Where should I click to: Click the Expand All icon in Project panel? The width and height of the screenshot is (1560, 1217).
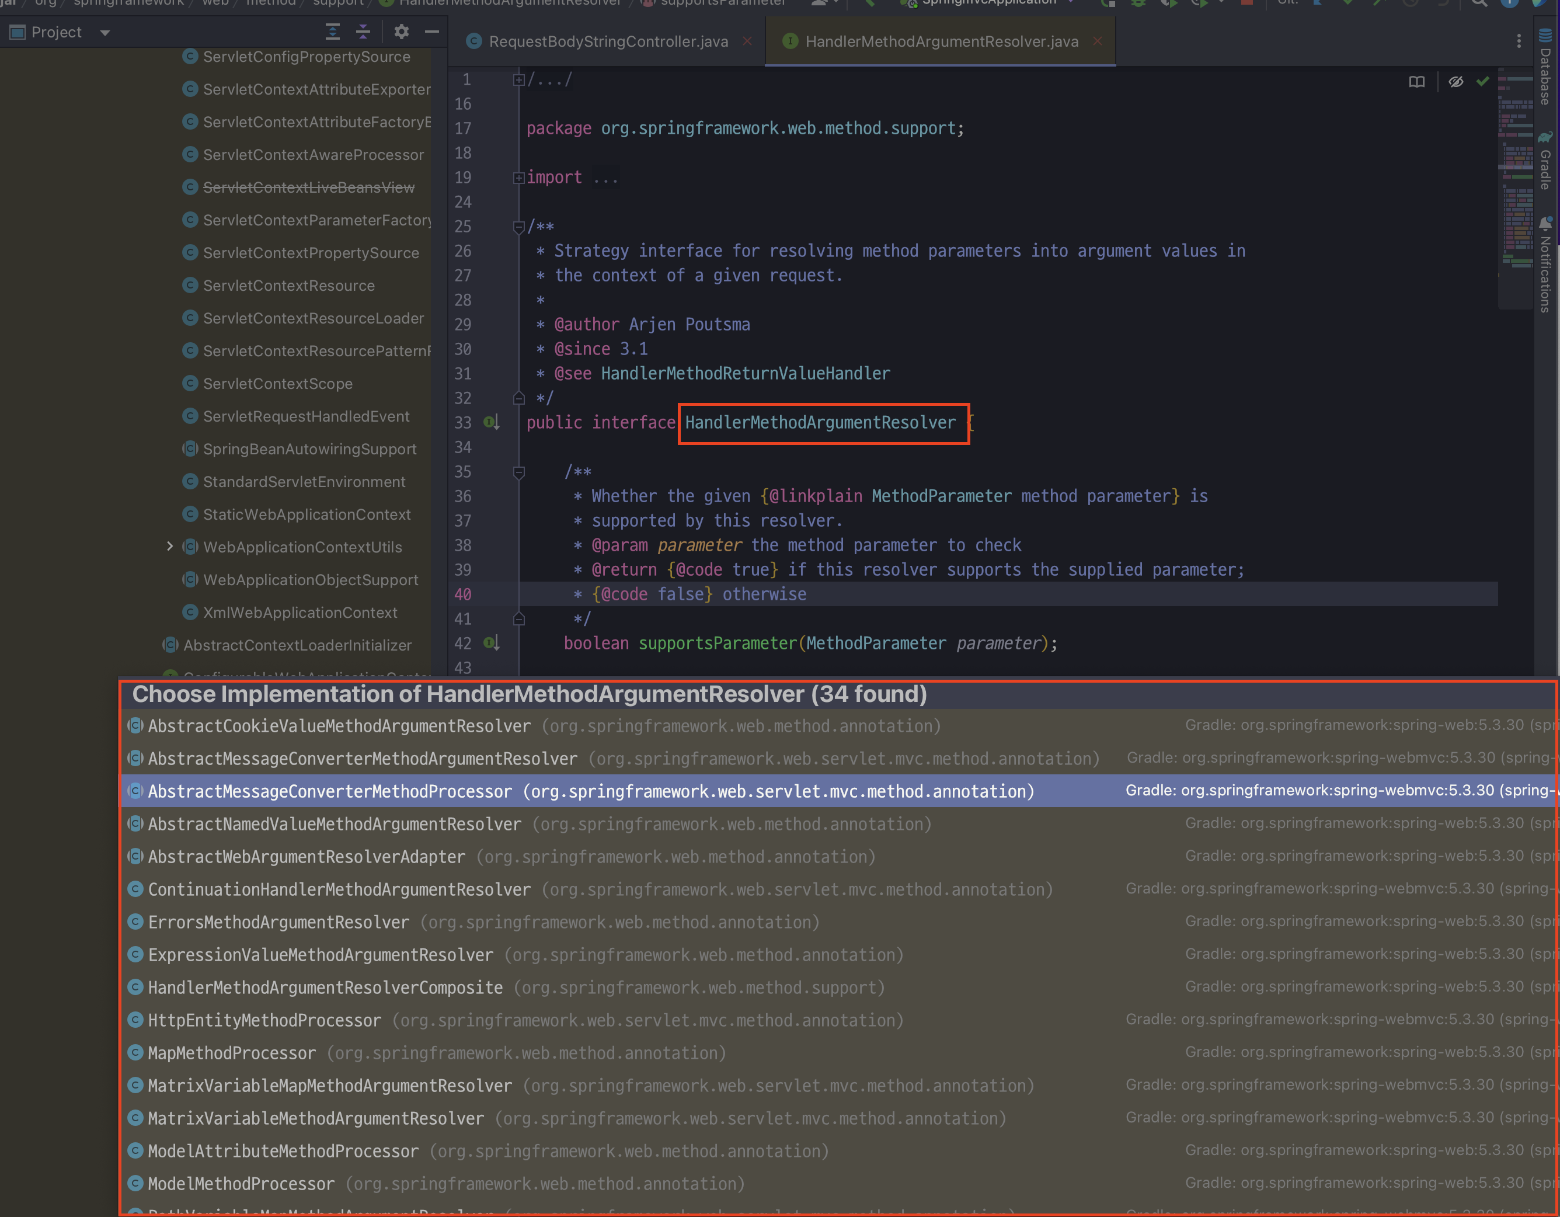click(x=332, y=32)
